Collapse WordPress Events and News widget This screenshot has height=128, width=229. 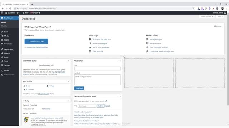click(120, 96)
